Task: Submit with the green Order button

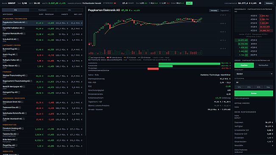Action: [x=254, y=93]
